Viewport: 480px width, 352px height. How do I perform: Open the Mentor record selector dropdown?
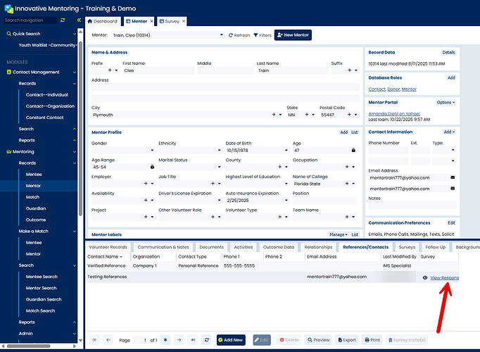click(x=220, y=35)
